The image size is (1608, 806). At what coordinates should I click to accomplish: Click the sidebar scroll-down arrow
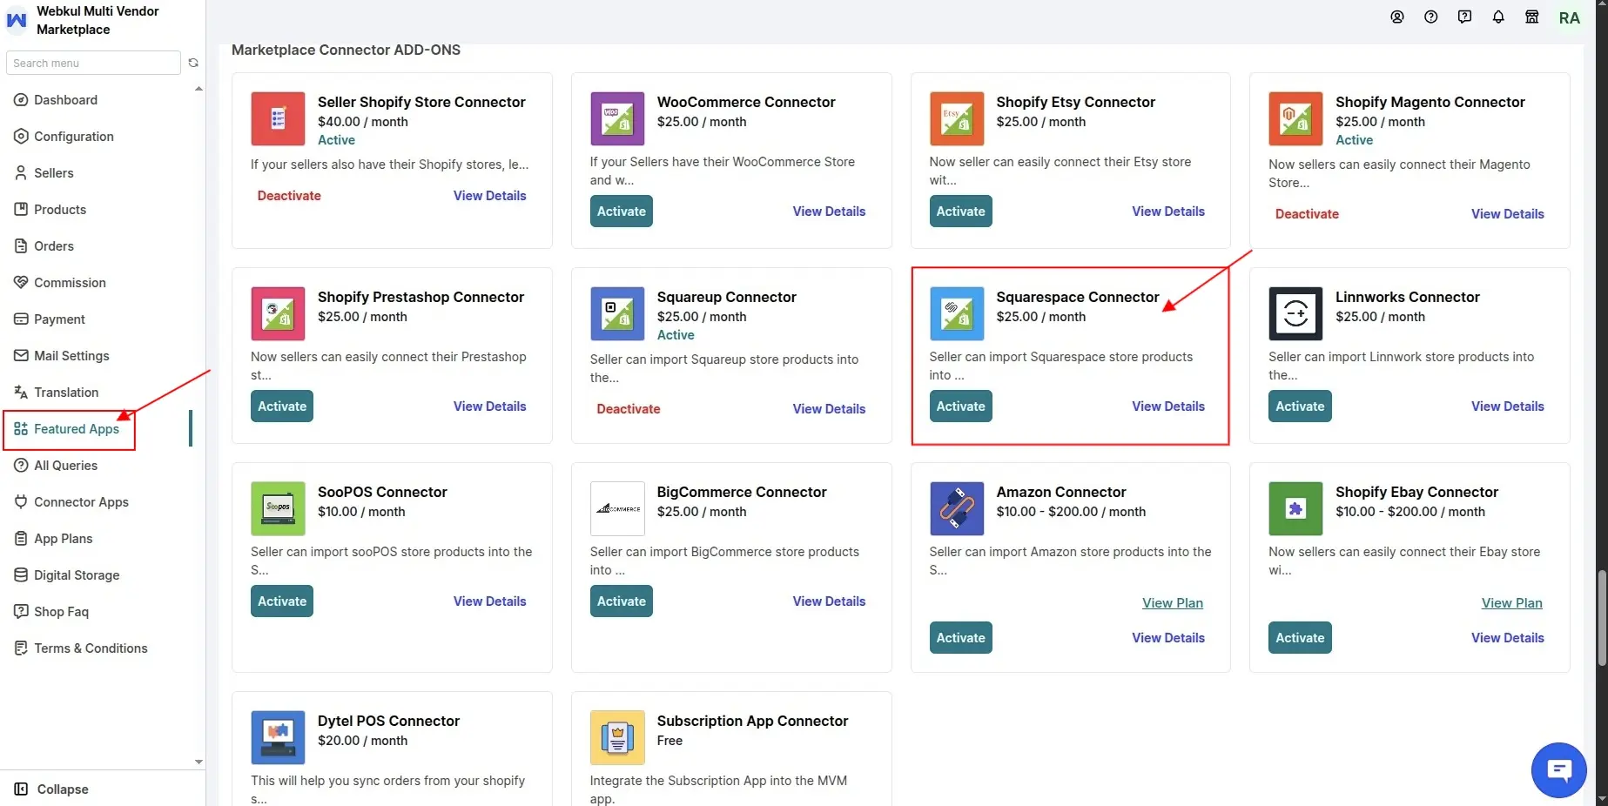click(198, 762)
